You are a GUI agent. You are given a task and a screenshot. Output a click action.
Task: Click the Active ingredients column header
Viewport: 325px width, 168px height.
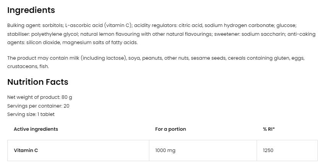click(36, 129)
